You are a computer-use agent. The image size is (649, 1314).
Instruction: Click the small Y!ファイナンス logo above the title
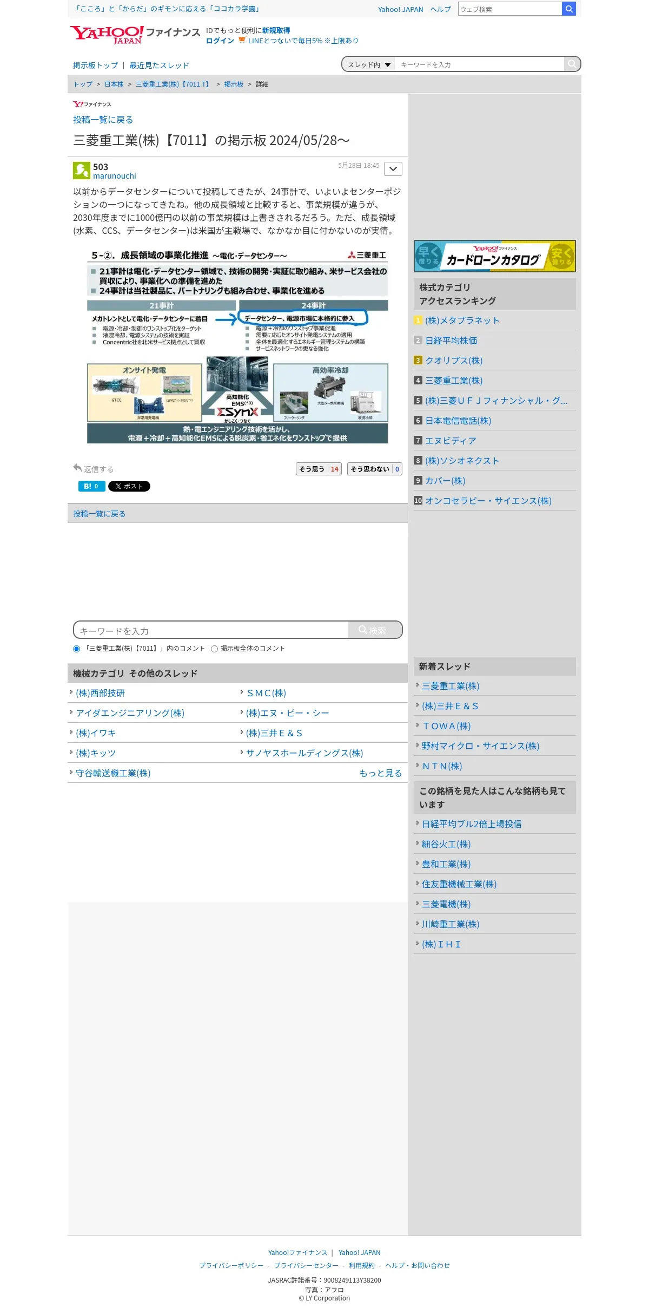92,104
